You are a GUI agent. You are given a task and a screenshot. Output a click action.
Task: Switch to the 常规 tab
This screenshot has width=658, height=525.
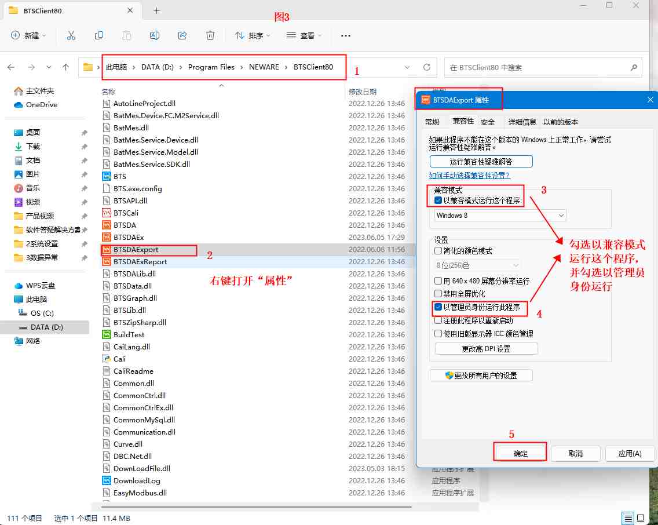[x=432, y=122]
